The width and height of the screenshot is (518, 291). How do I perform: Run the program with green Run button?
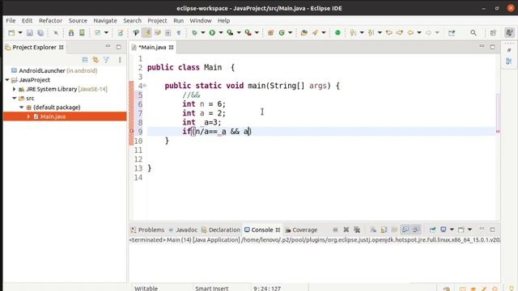(x=212, y=32)
